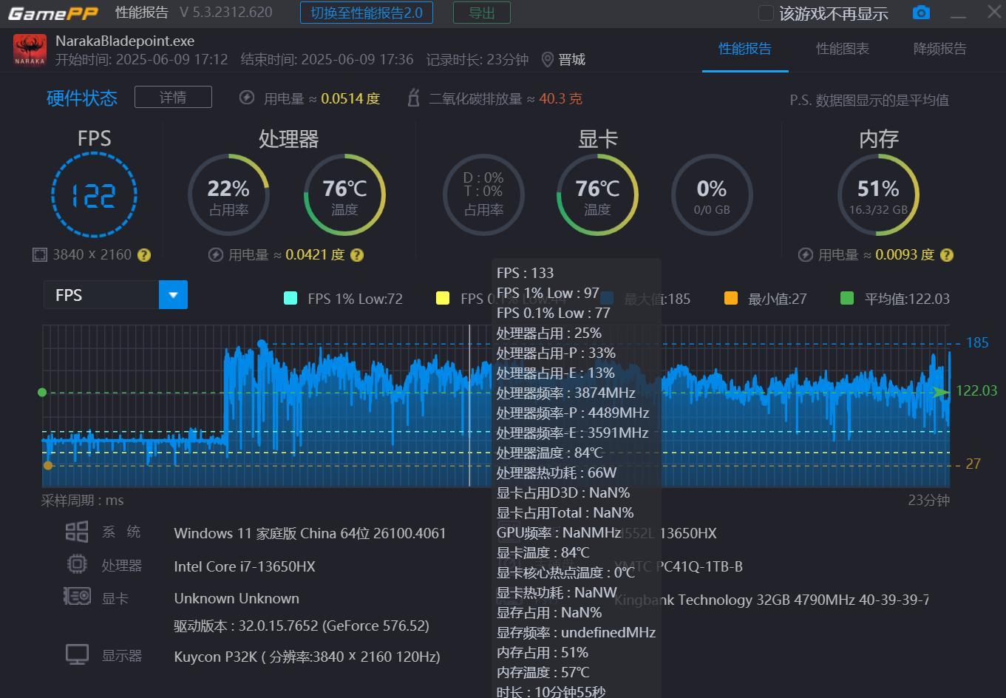The height and width of the screenshot is (698, 1006).
Task: Click the Kingbank Technology 32GB memory text
Action: pos(772,600)
